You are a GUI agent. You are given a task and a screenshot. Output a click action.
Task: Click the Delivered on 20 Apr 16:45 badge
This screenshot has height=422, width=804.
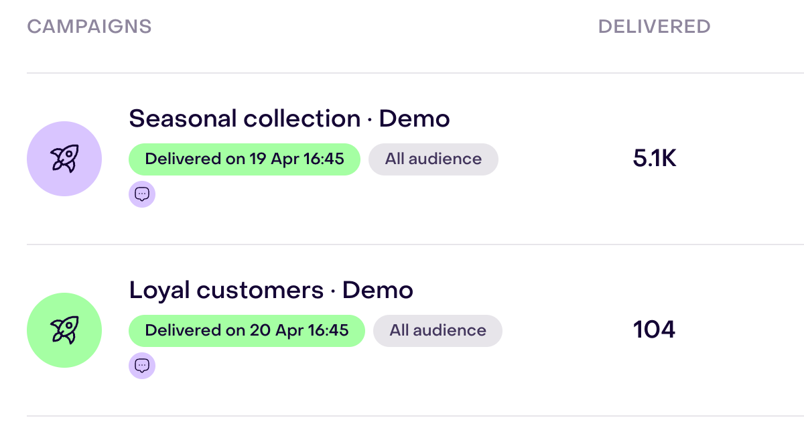tap(247, 331)
